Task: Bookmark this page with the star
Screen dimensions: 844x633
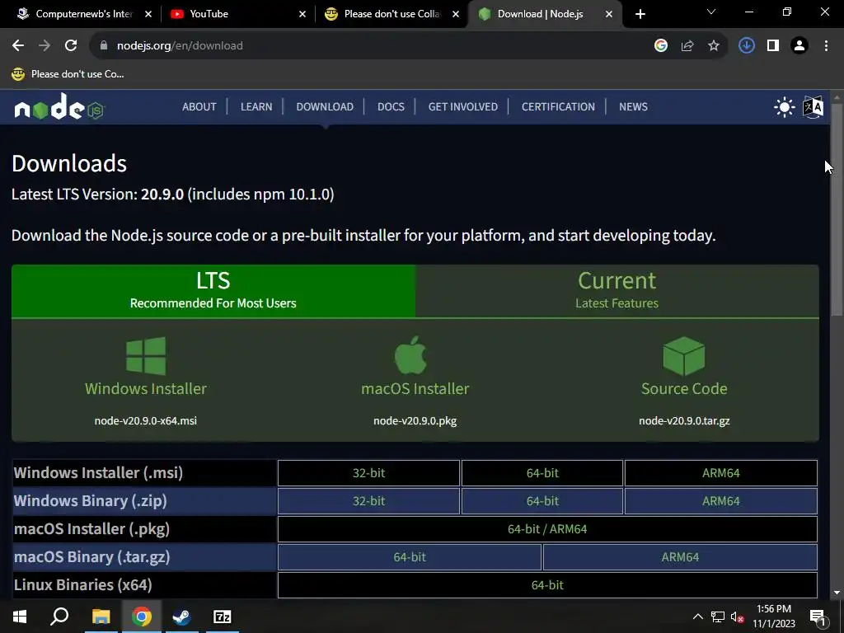Action: pos(714,46)
